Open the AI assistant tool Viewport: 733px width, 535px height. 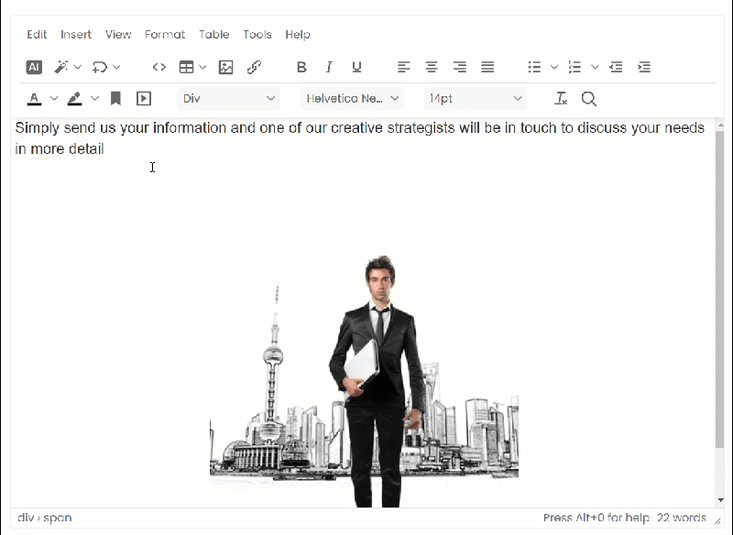click(x=34, y=67)
